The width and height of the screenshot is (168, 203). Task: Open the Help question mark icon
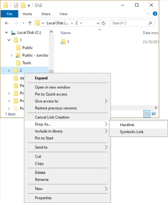pyautogui.click(x=155, y=14)
